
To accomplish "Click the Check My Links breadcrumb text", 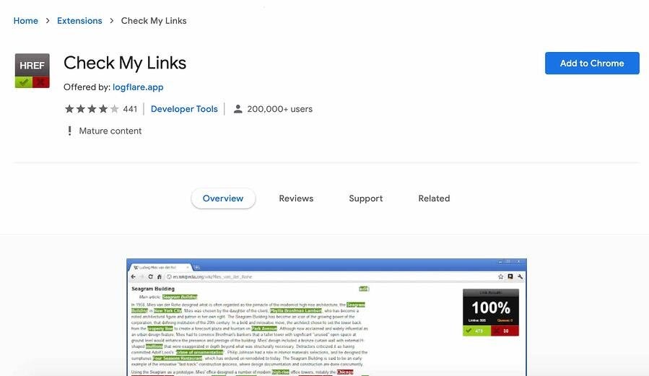I will point(154,21).
